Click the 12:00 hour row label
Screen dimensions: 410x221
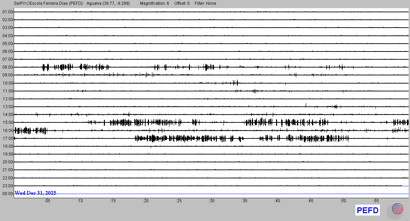(7, 99)
